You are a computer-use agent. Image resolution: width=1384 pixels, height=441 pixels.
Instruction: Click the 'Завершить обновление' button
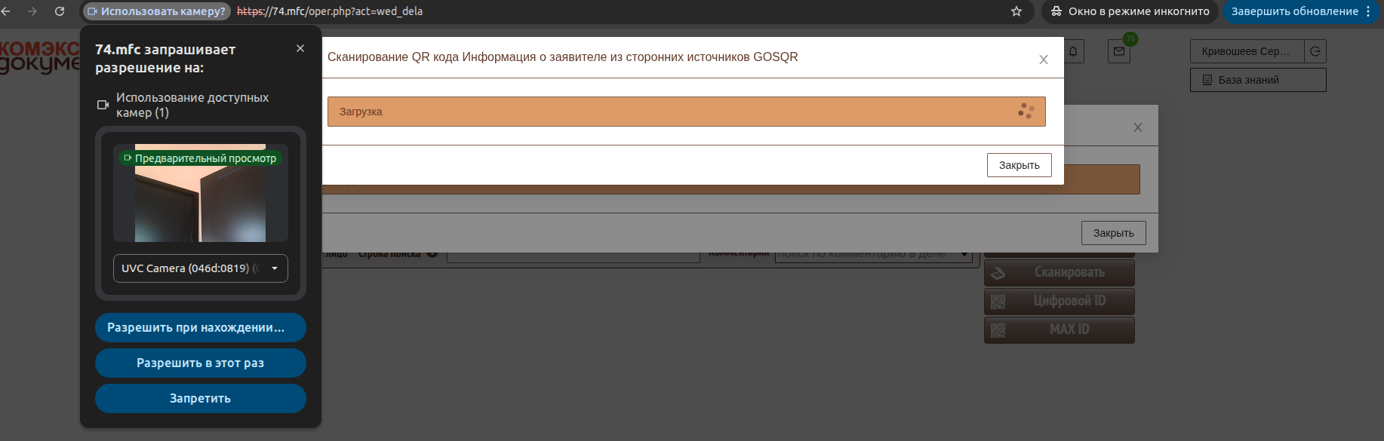[1293, 11]
